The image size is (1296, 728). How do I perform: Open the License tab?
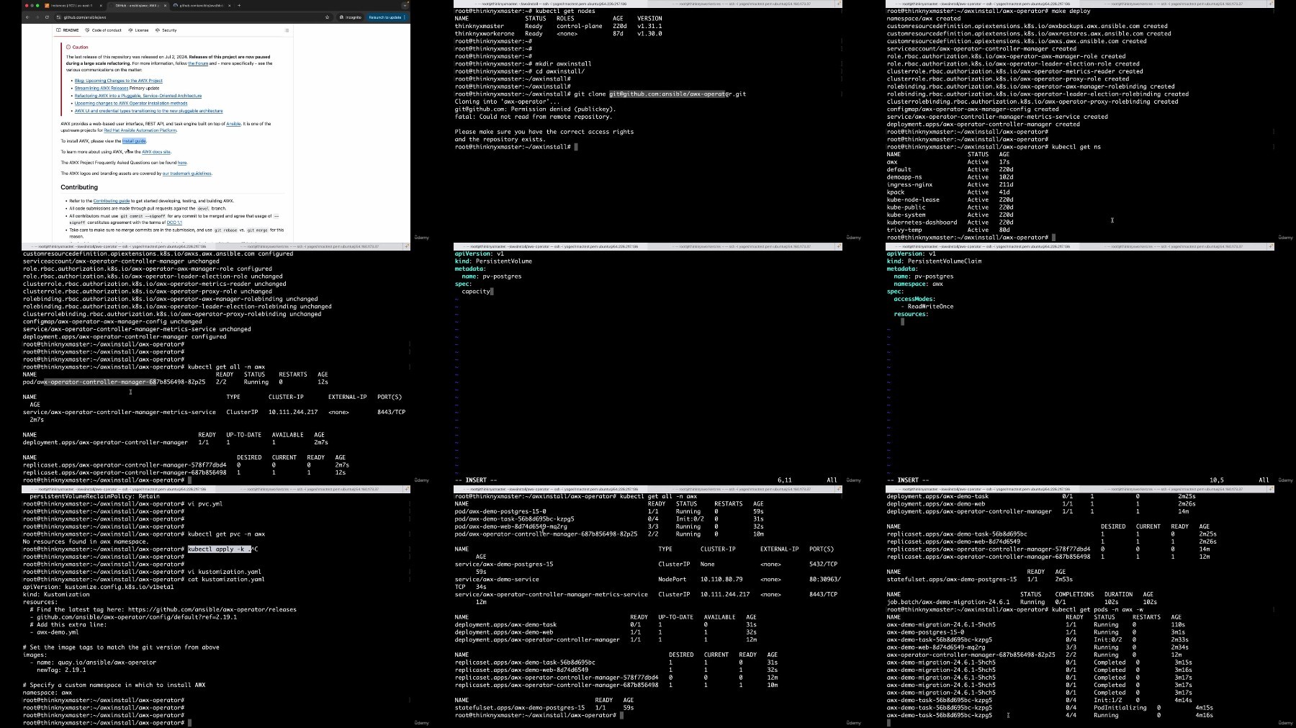click(139, 30)
